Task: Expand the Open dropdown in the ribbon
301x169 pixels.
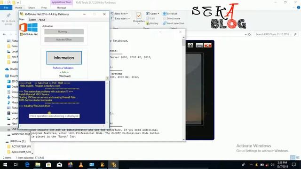Action: [152, 14]
